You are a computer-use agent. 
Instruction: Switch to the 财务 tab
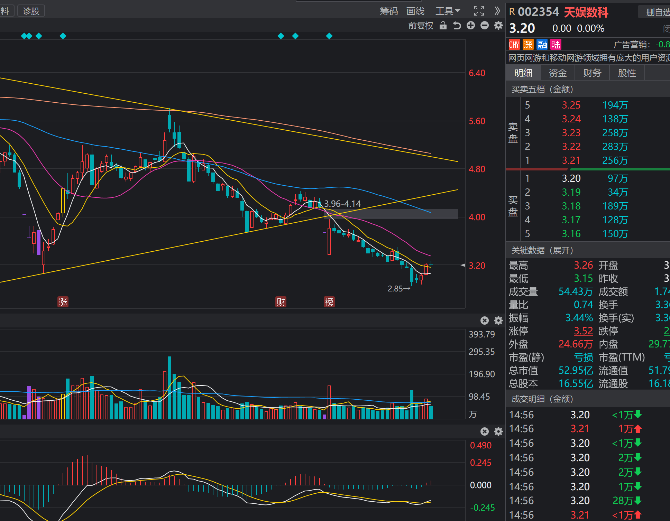[x=592, y=73]
